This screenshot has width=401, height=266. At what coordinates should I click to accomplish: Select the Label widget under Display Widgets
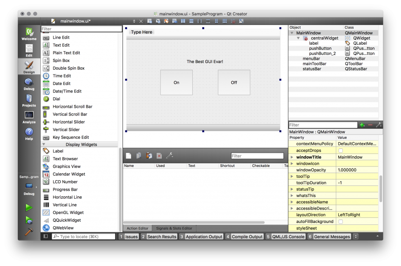(x=58, y=151)
